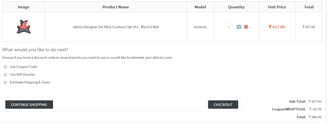The height and width of the screenshot is (124, 327).
Task: Click the Product Name column header
Action: (116, 7)
